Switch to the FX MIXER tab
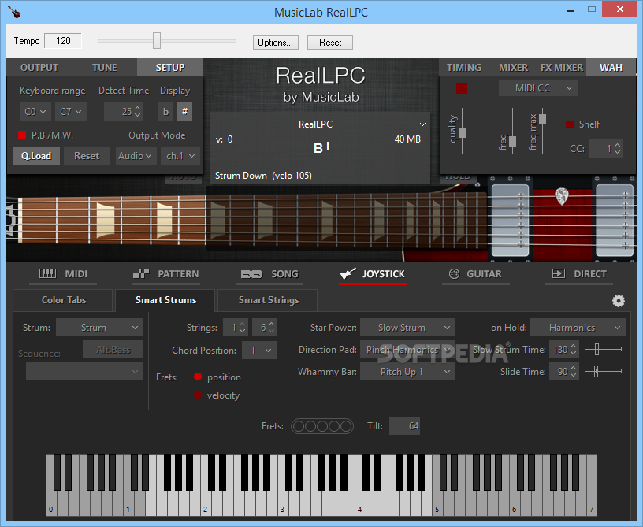This screenshot has width=643, height=527. (561, 68)
